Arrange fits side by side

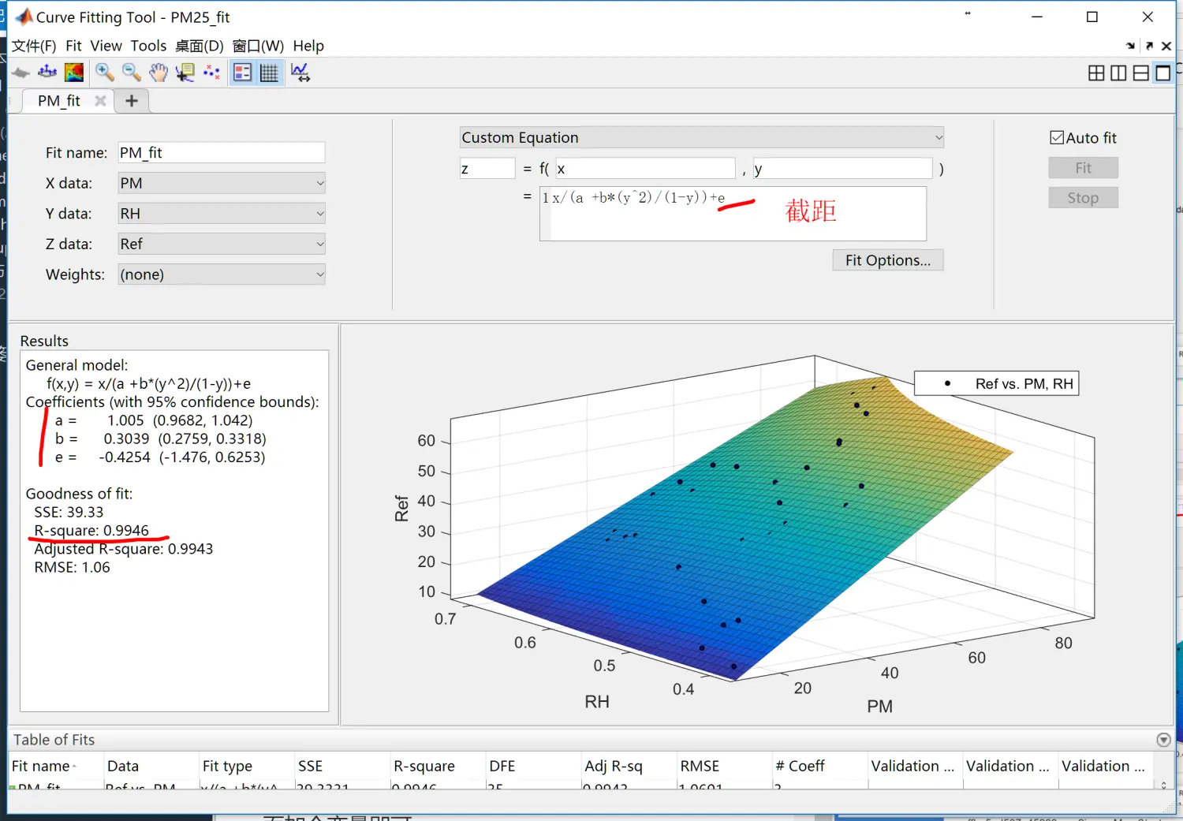click(x=1118, y=73)
